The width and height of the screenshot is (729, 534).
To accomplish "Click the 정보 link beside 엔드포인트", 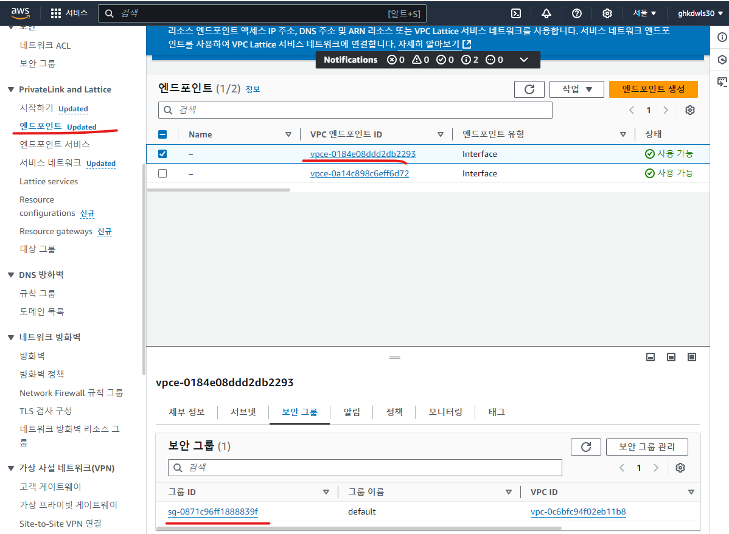I will click(x=253, y=89).
